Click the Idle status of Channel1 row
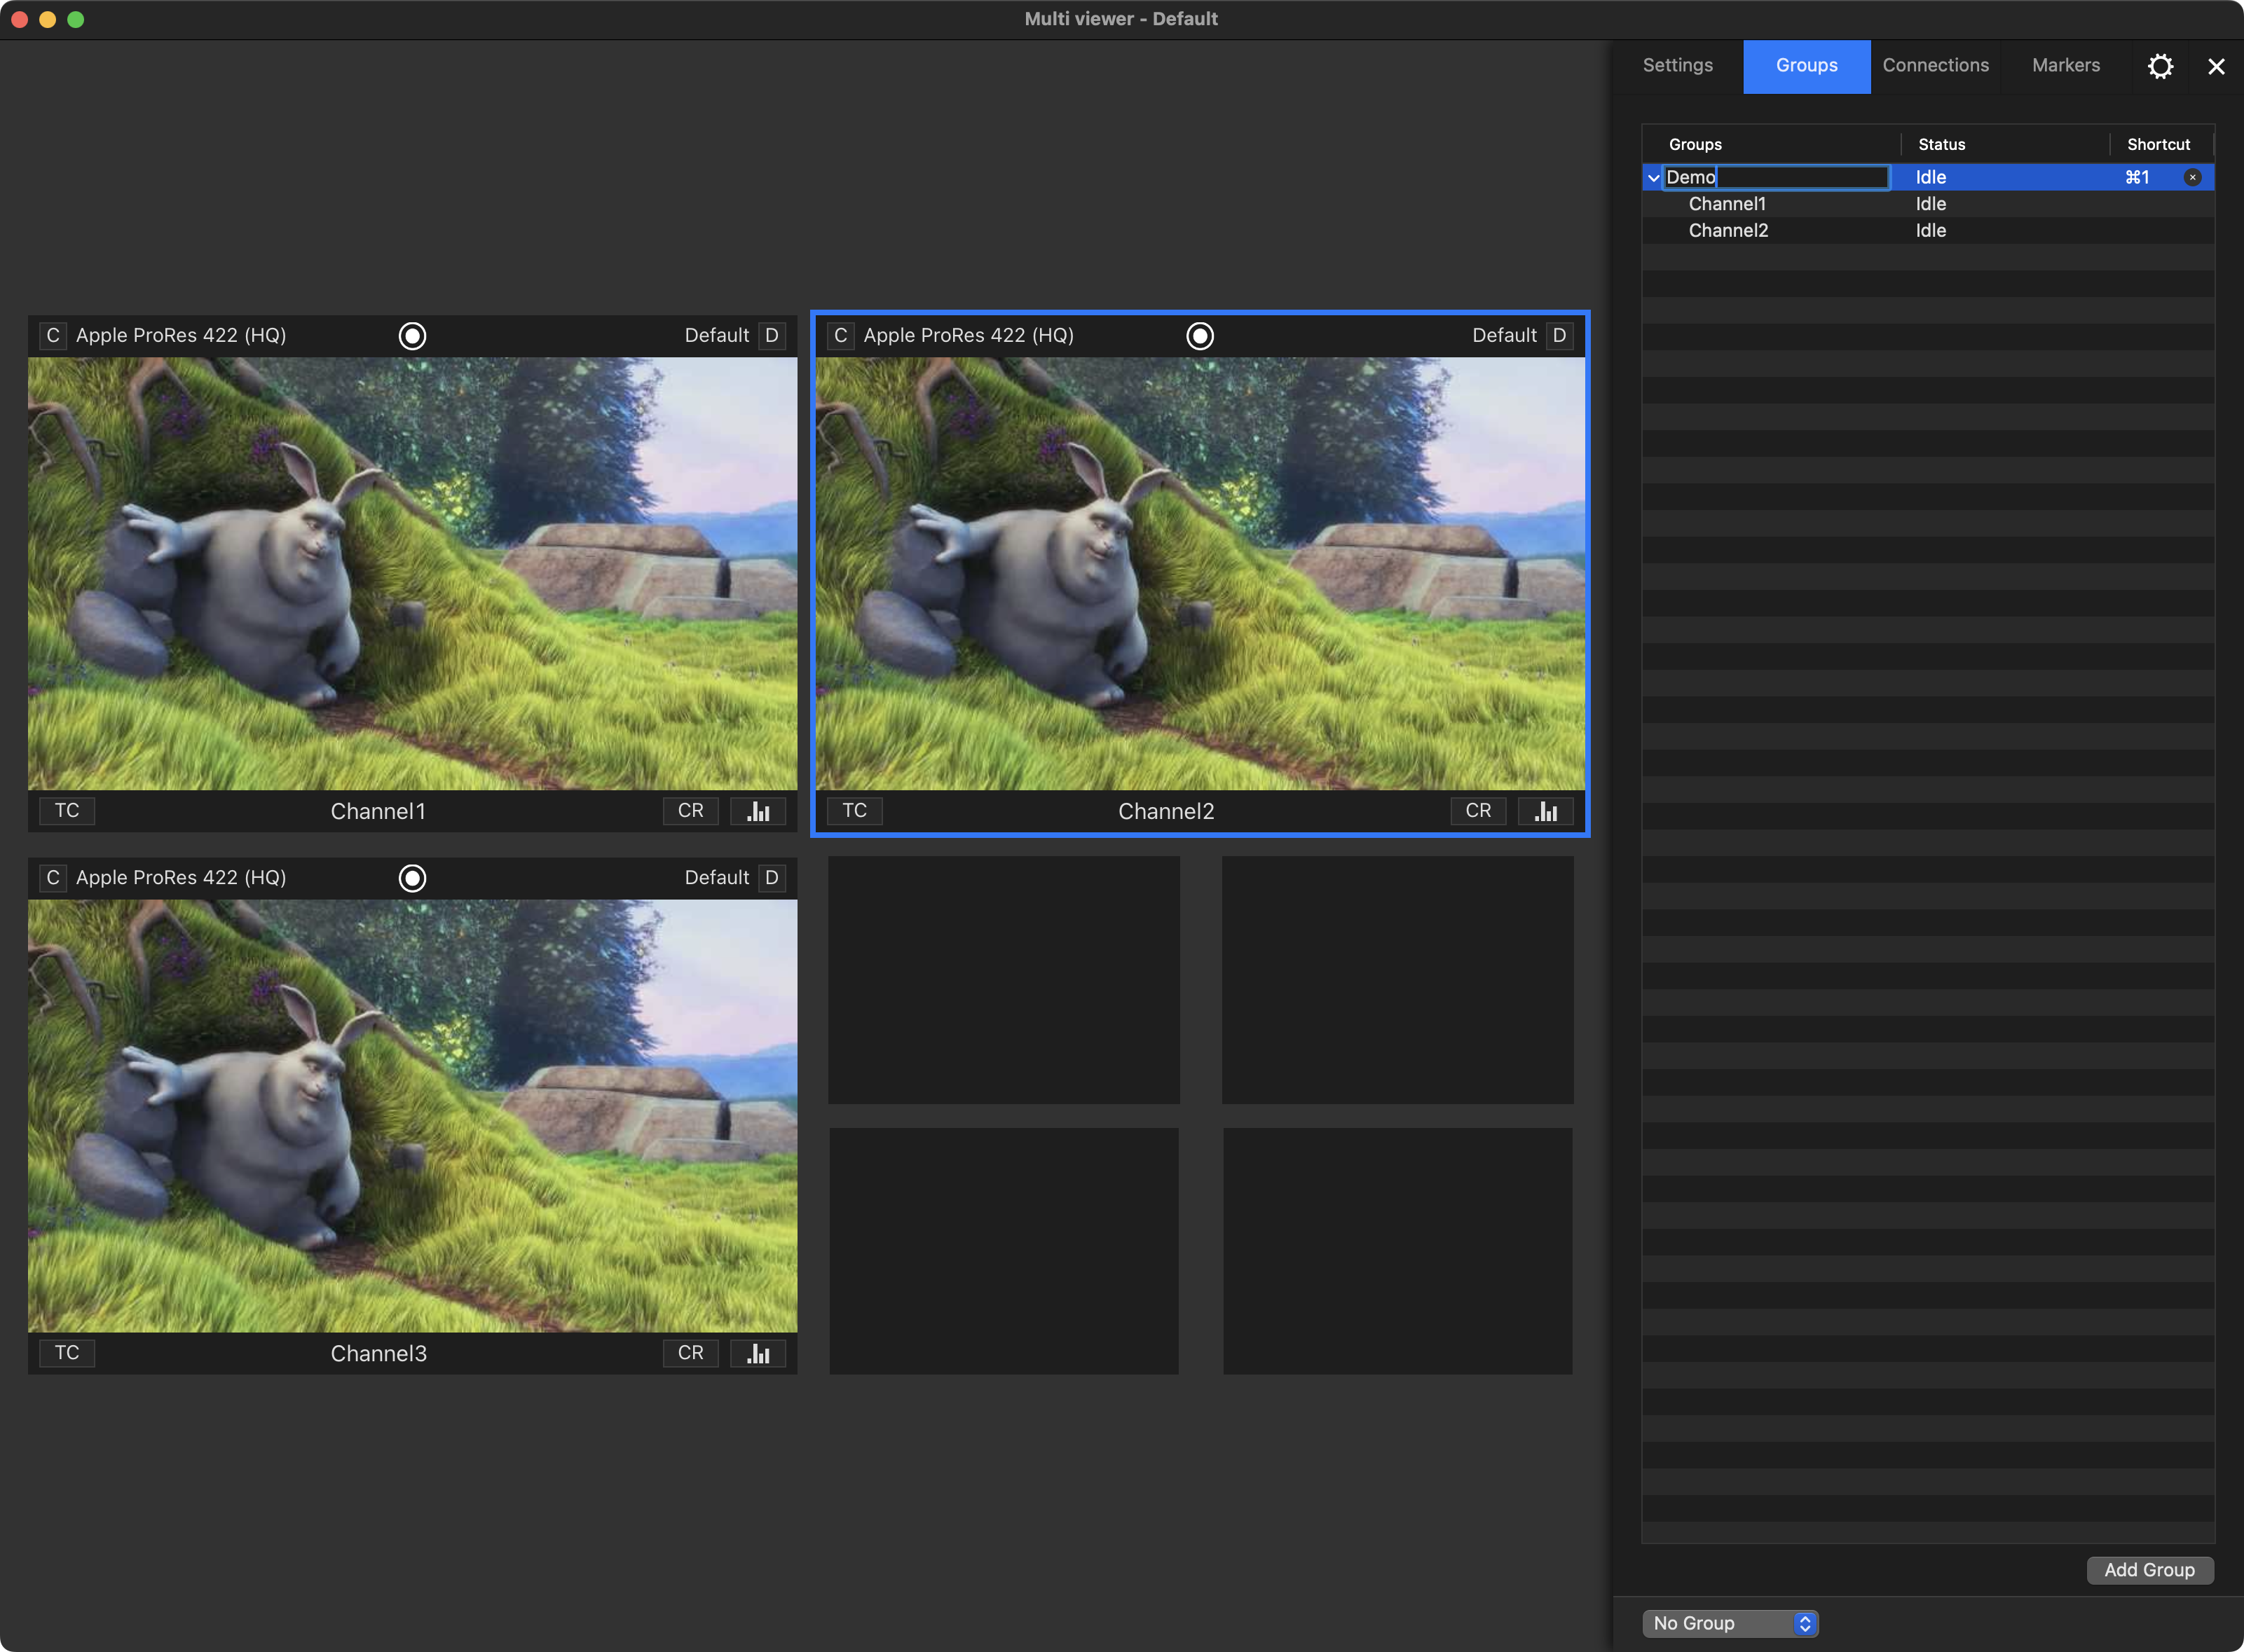 [1931, 204]
